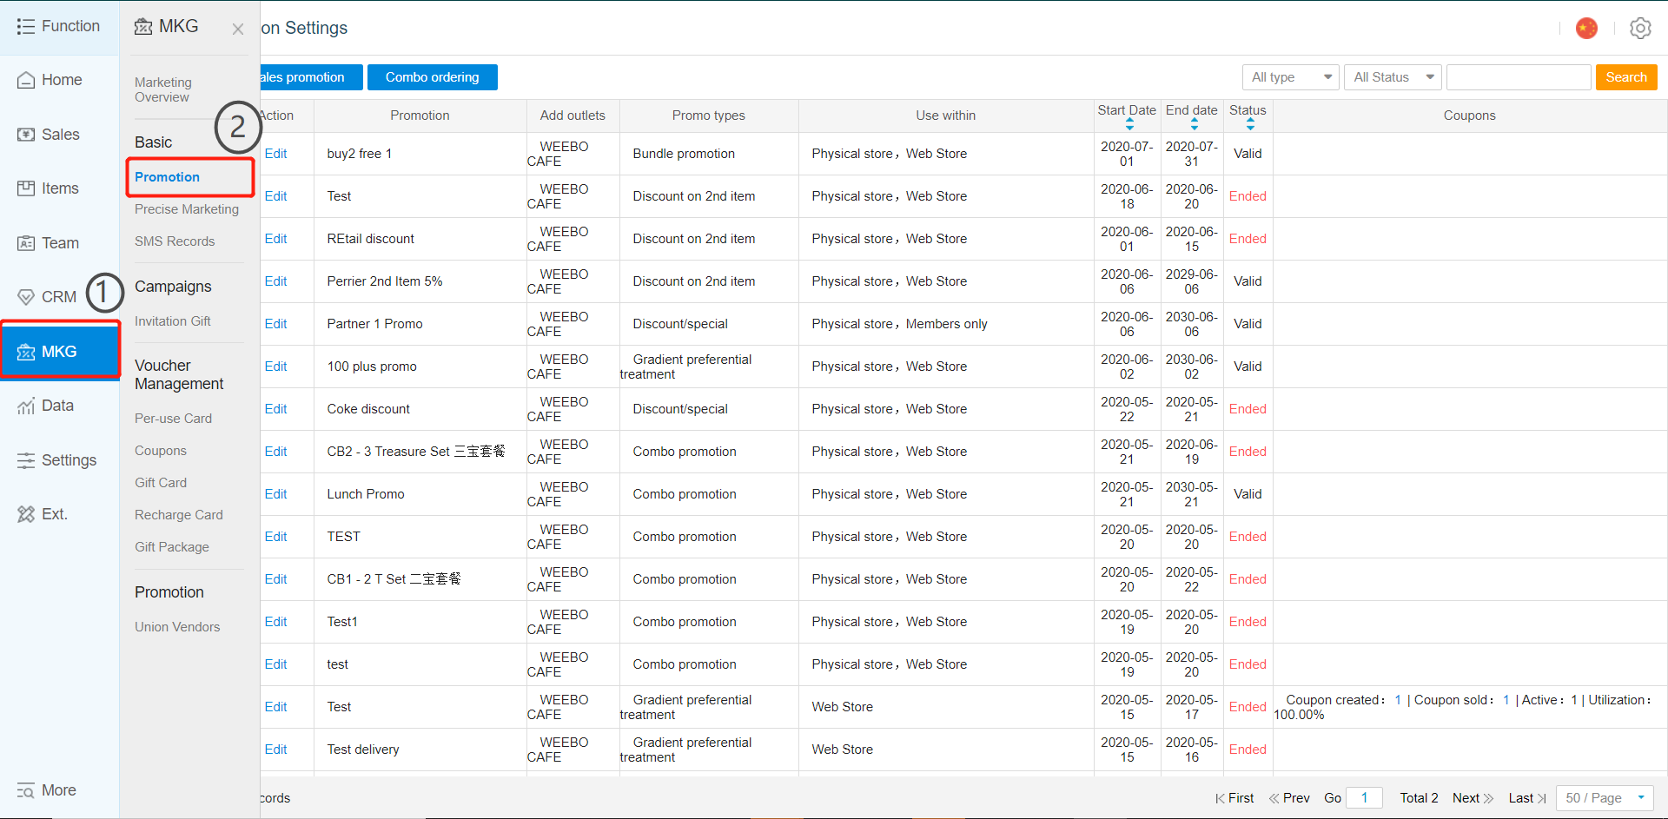Image resolution: width=1668 pixels, height=819 pixels.
Task: Edit the Coke discount promotion
Action: click(275, 409)
